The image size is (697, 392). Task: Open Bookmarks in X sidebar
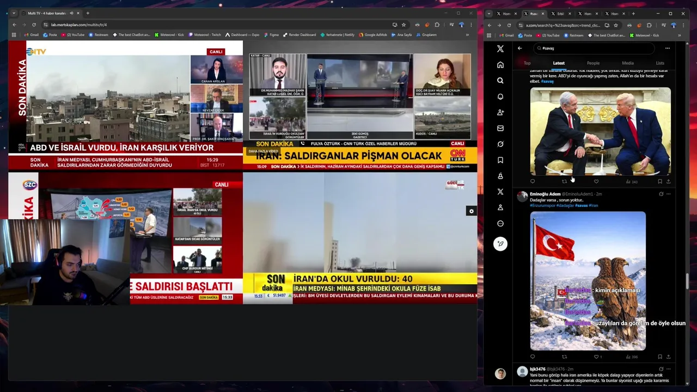point(500,160)
